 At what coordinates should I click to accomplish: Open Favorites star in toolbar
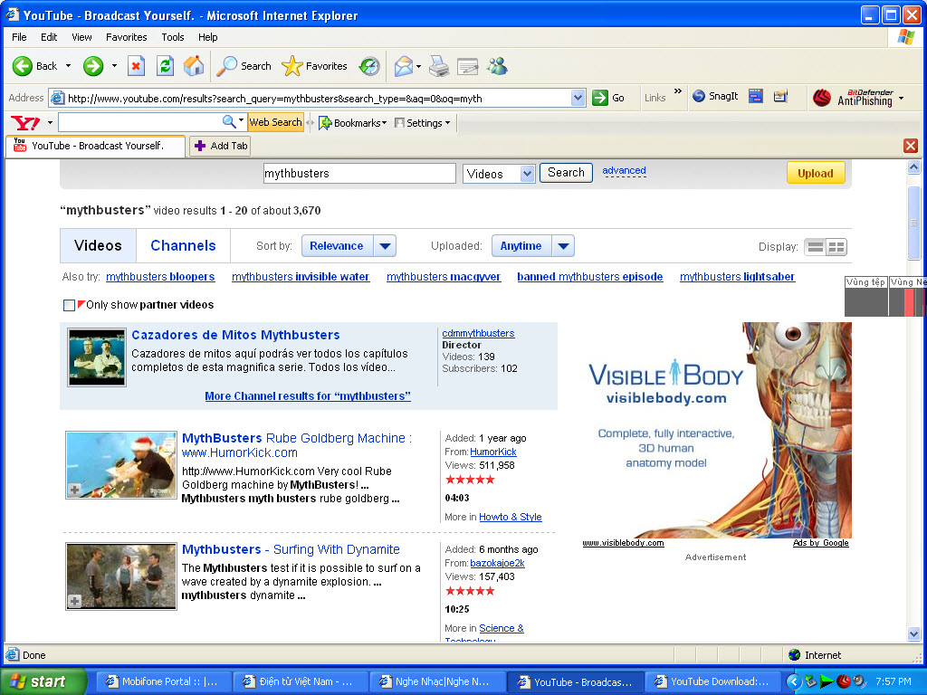(x=314, y=66)
